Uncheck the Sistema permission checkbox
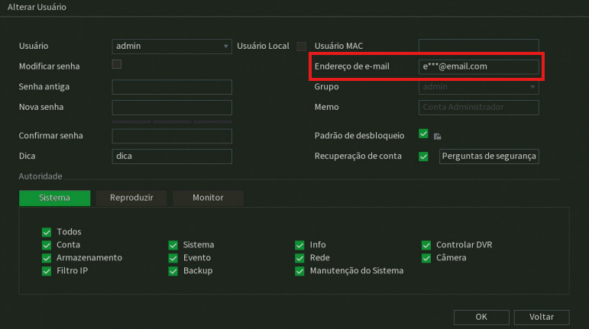The height and width of the screenshot is (329, 589). 173,245
